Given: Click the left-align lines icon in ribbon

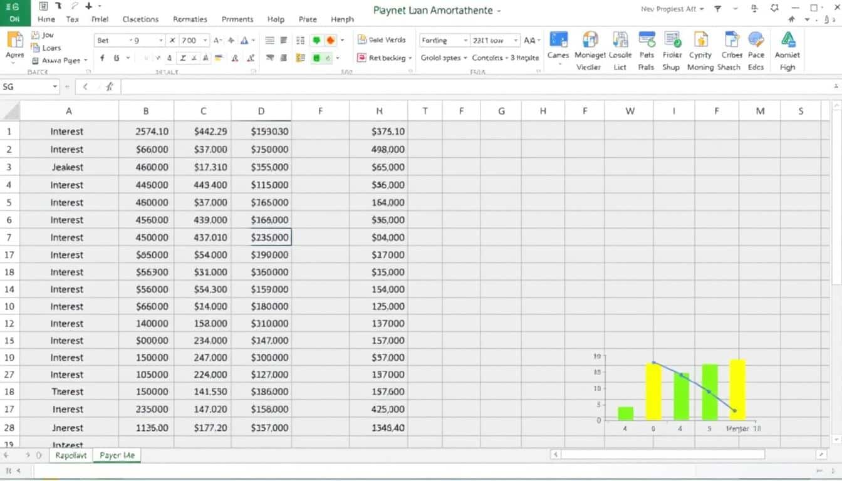Looking at the screenshot, I should [x=270, y=40].
